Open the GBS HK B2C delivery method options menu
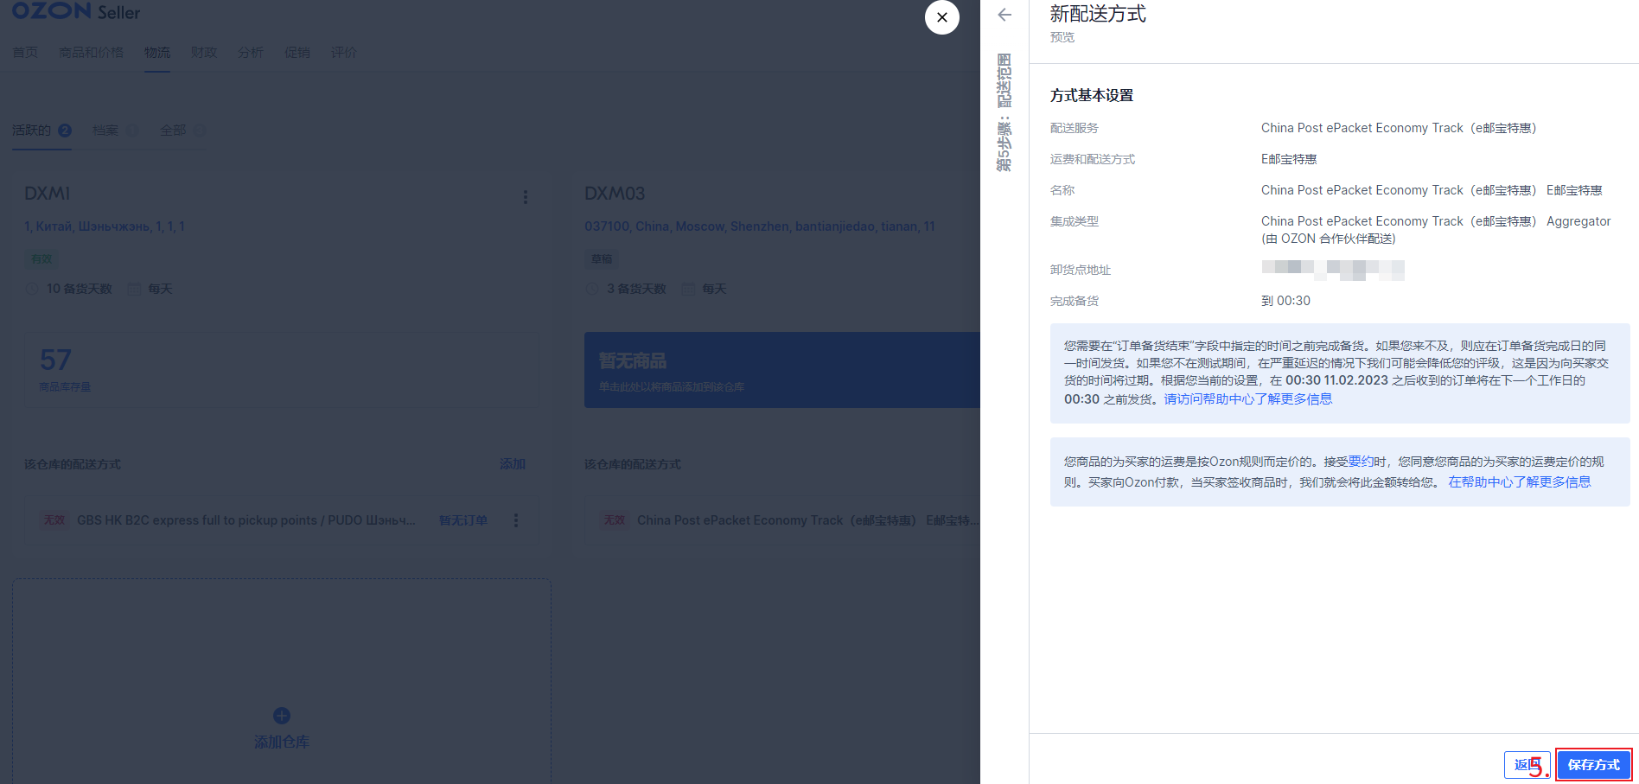The width and height of the screenshot is (1639, 784). [x=516, y=520]
